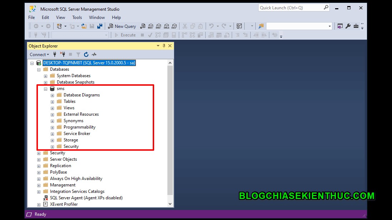Open the New Project icon in toolbar
392x220 pixels.
pos(59,26)
